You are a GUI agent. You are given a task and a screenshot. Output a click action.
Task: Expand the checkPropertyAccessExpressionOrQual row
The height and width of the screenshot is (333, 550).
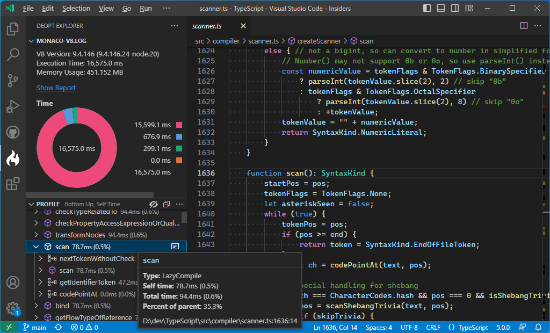(x=36, y=223)
